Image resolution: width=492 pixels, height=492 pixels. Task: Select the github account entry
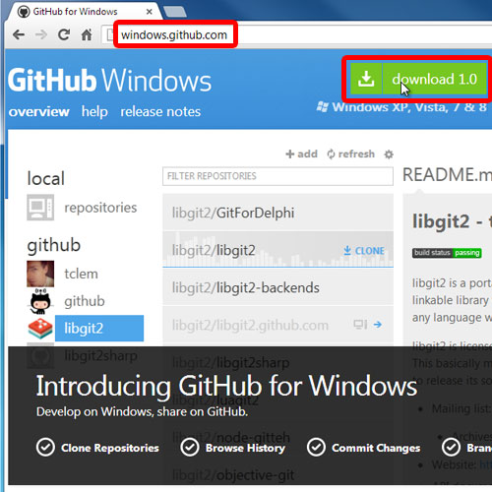(85, 301)
